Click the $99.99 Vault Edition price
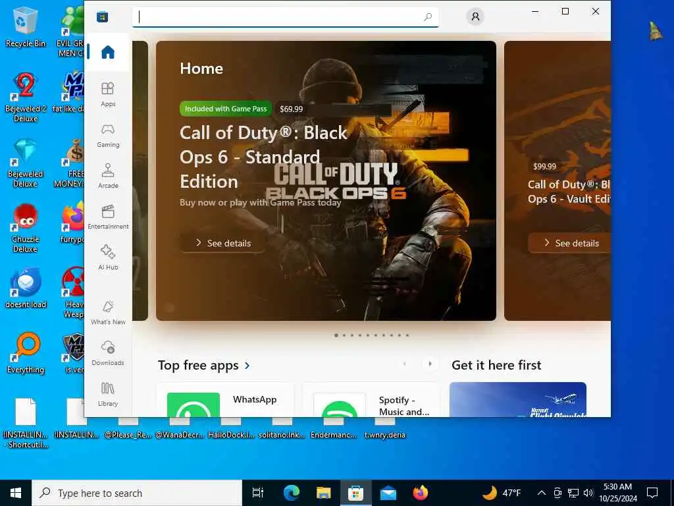The width and height of the screenshot is (674, 506). point(544,167)
